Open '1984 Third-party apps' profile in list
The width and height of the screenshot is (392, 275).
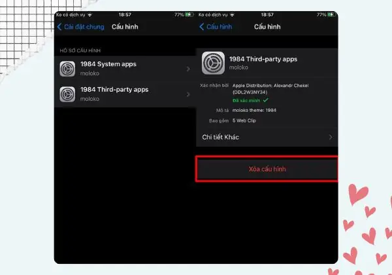(x=125, y=94)
